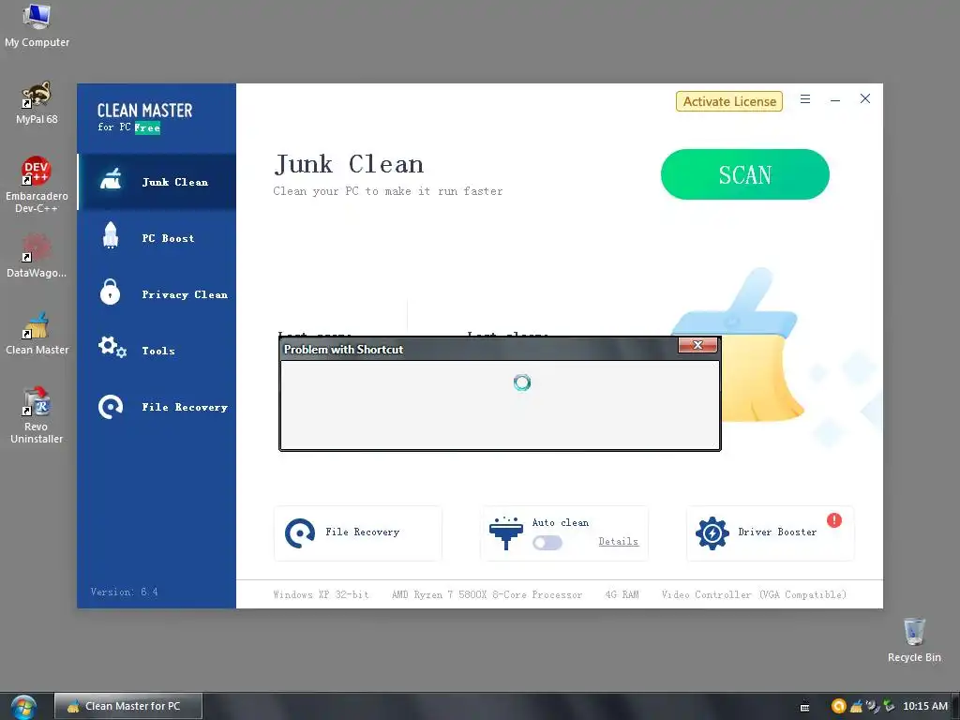Select the Clean Master desktop shortcut
960x720 pixels.
click(37, 334)
